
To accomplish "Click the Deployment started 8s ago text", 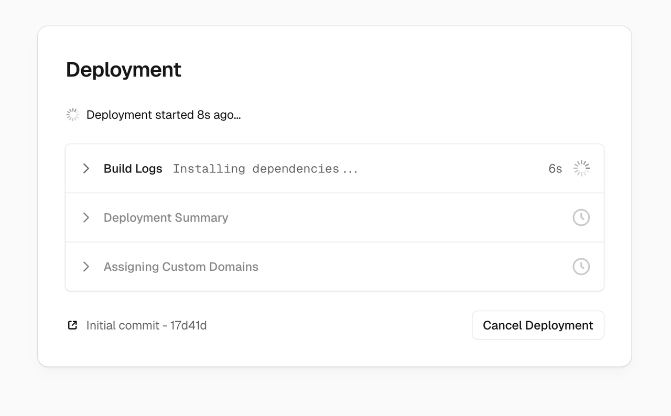I will [x=164, y=115].
